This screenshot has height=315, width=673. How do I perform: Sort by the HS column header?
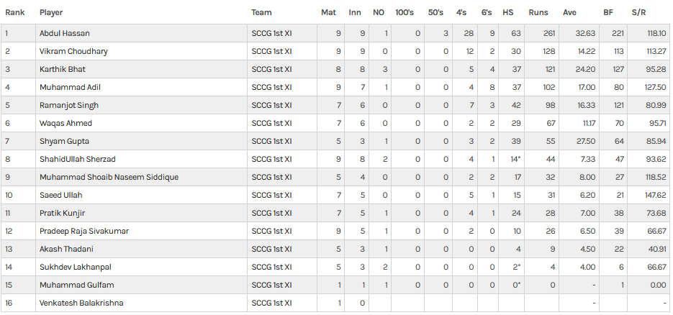[x=507, y=12]
